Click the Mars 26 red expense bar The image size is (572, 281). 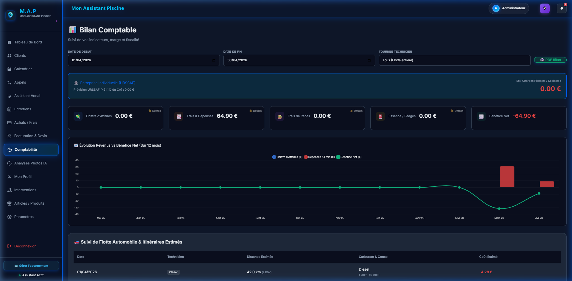[507, 177]
